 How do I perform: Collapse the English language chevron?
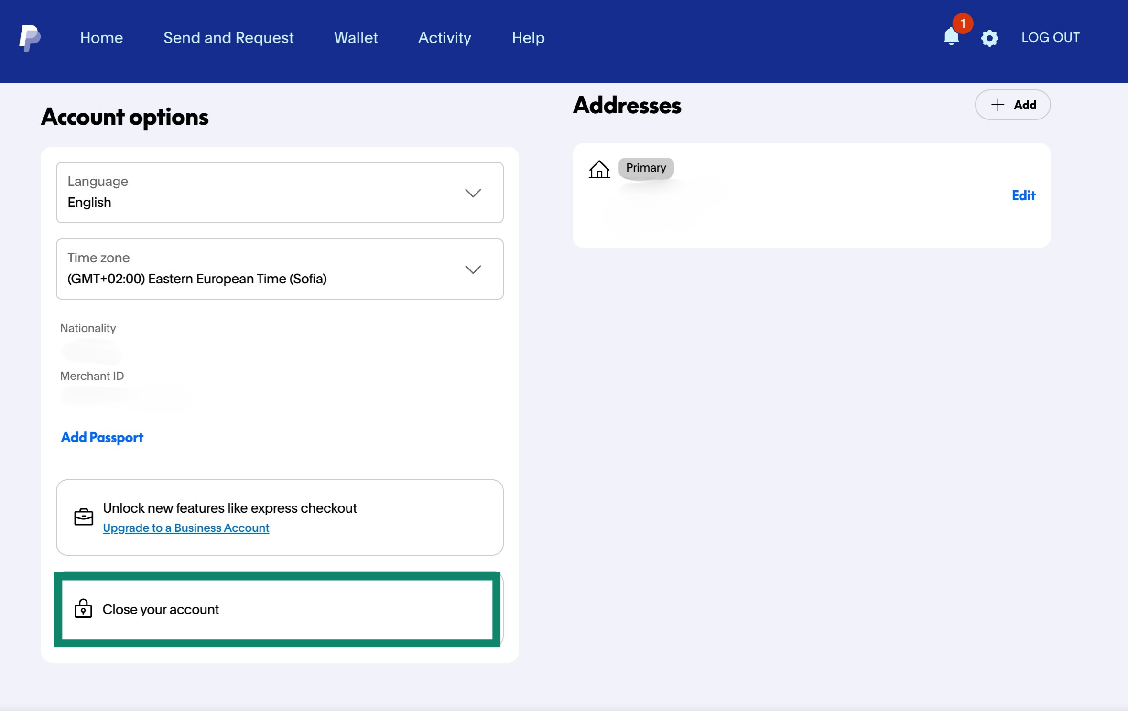click(474, 193)
